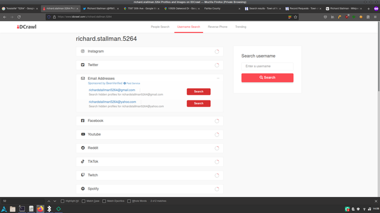The height and width of the screenshot is (213, 380).
Task: Click the Search button under Search username
Action: 267,78
